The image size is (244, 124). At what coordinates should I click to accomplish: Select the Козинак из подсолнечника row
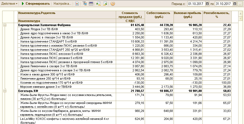click(x=51, y=83)
